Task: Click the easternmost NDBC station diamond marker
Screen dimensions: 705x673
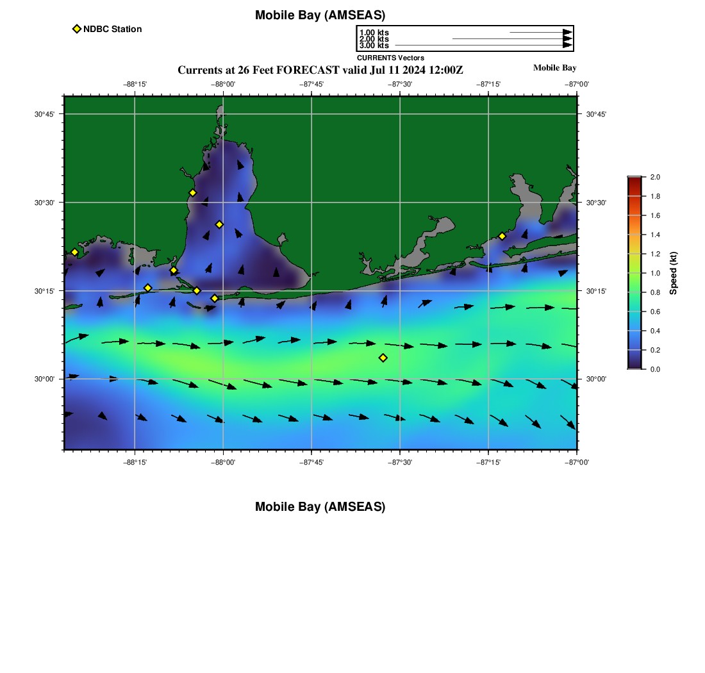Action: pos(502,236)
